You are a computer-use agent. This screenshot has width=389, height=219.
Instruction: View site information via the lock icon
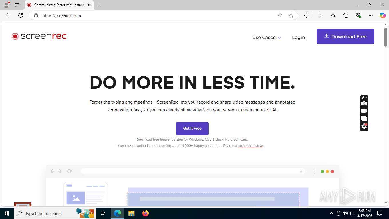click(x=36, y=15)
